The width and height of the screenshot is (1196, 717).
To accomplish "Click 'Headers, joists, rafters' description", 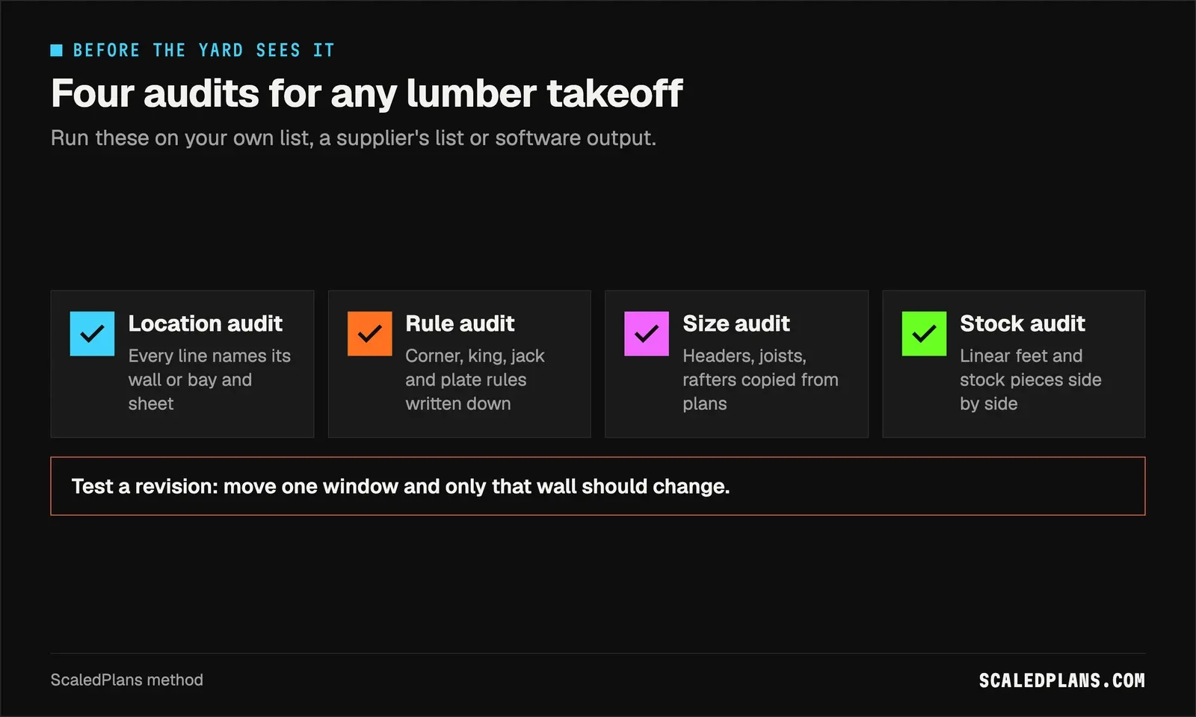I will coord(760,379).
